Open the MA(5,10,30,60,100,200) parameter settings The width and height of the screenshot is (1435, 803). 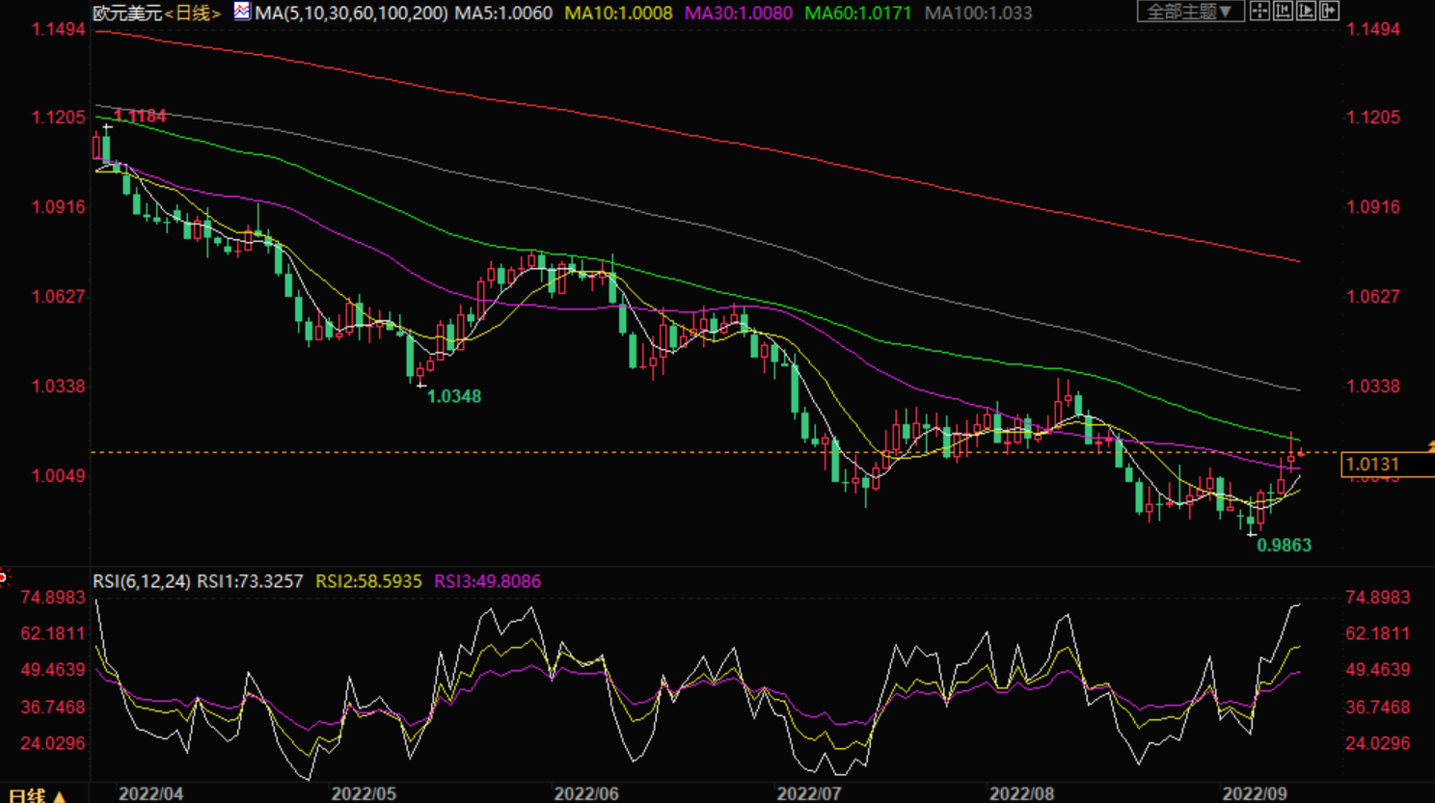pyautogui.click(x=351, y=13)
